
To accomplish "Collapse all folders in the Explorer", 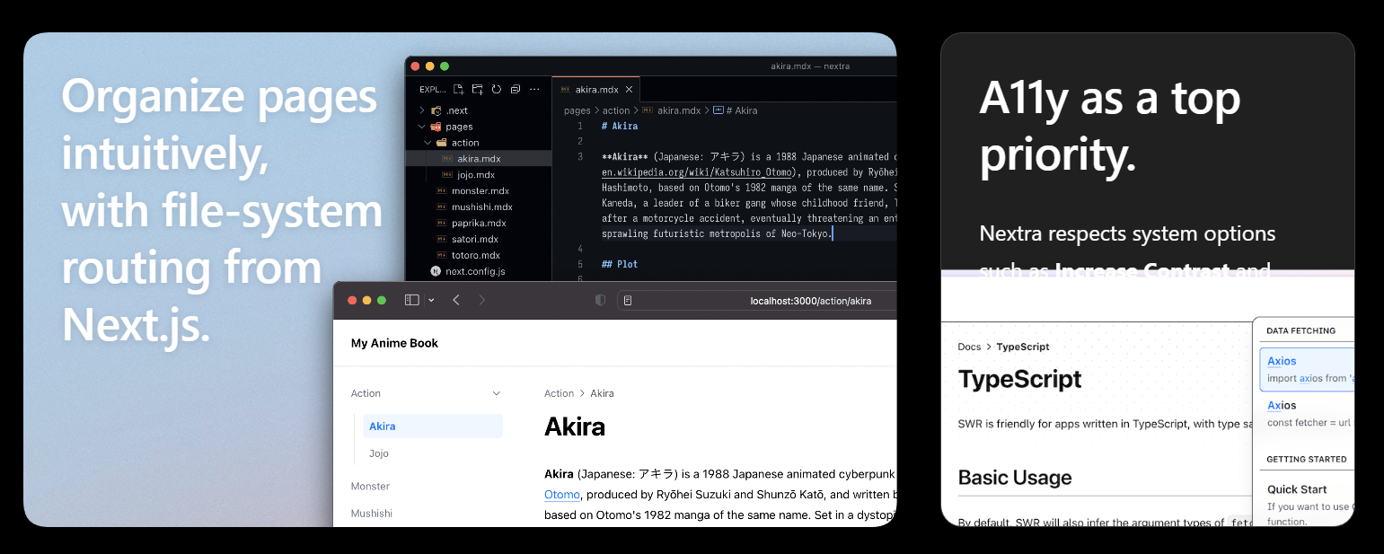I will coord(516,89).
